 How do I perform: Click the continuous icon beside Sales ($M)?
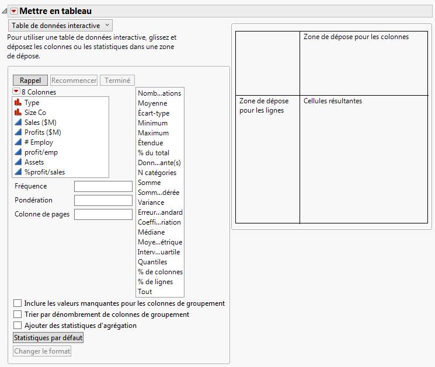tap(18, 123)
